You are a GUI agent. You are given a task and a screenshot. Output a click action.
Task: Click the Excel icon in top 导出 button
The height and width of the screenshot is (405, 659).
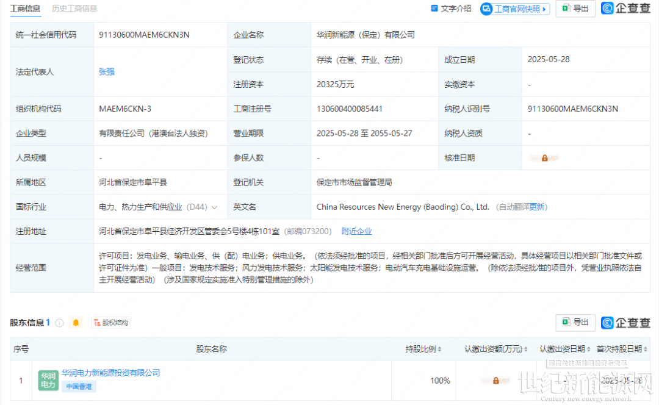pyautogui.click(x=566, y=8)
